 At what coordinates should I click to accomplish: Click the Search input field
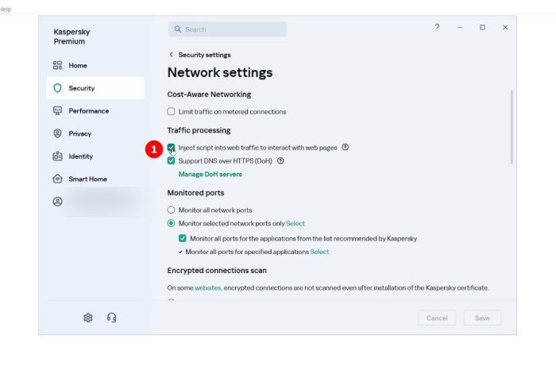227,29
